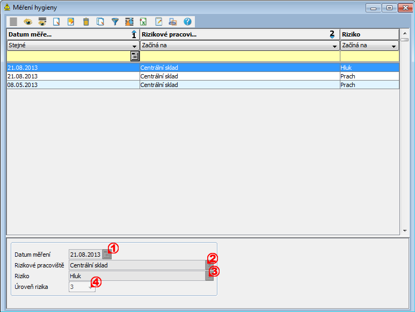Open calendar picker in date filter field
415x312 pixels.
[134, 56]
